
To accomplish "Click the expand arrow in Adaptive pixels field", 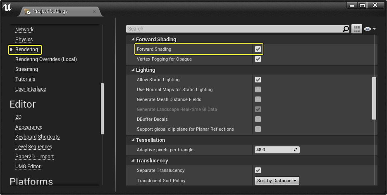I will pyautogui.click(x=296, y=150).
